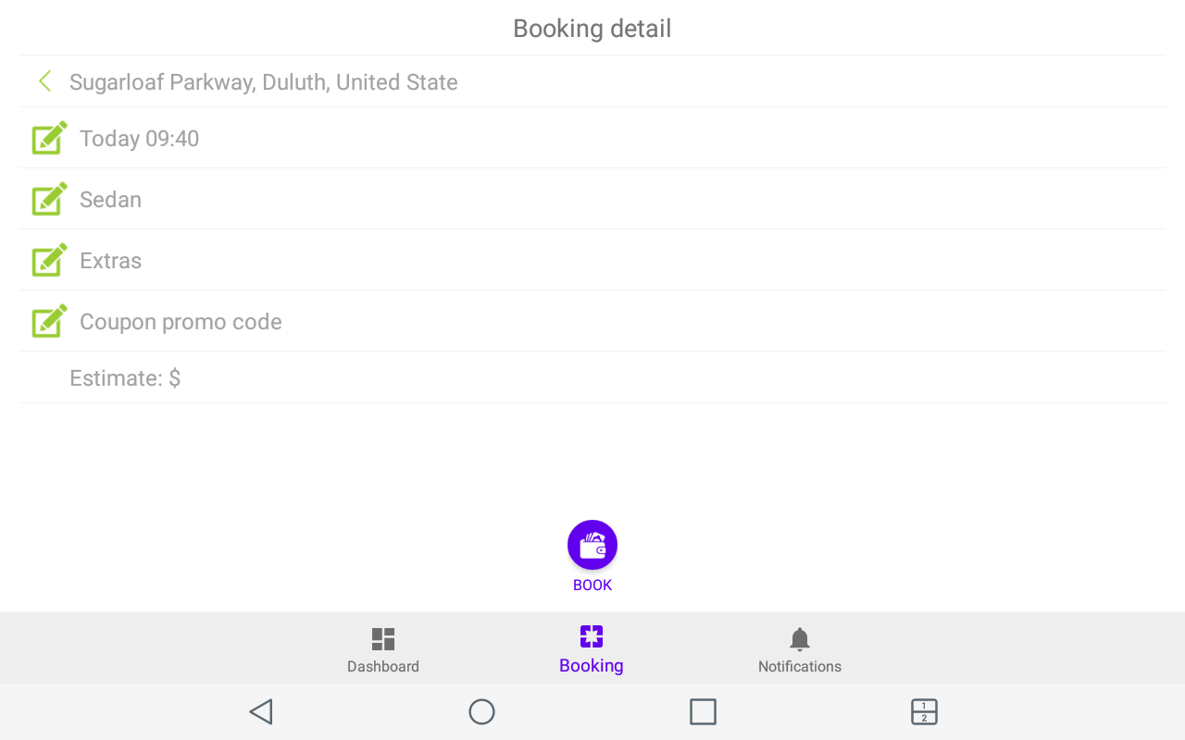This screenshot has height=740, width=1185.
Task: Open Extras using its edit icon
Action: click(50, 260)
